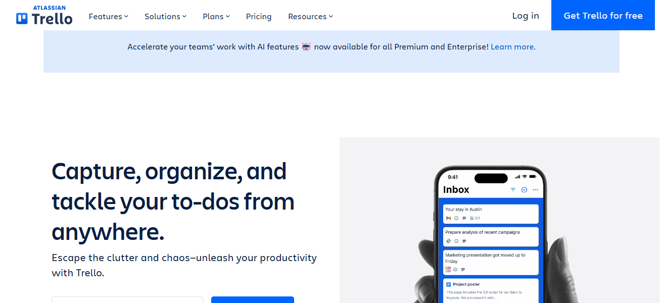The width and height of the screenshot is (663, 303).
Task: Click the checklist 0/3 badge on Austin card
Action: pyautogui.click(x=475, y=218)
